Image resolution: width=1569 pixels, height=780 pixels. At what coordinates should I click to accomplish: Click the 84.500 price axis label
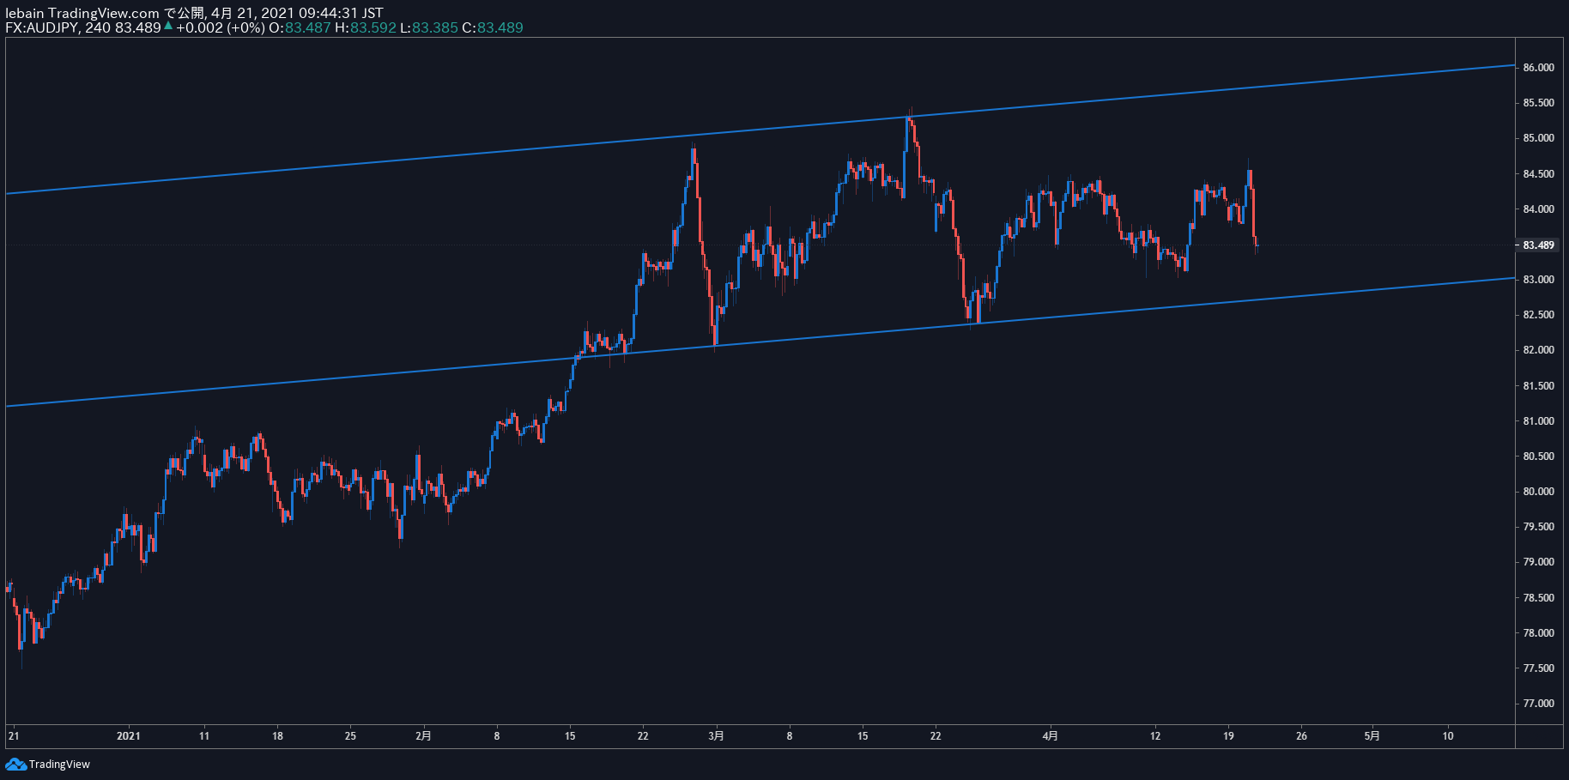point(1538,173)
